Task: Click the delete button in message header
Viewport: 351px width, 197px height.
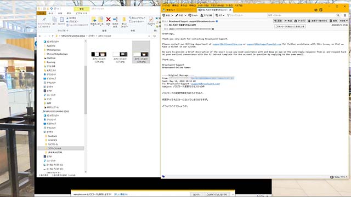Action: 333,21
